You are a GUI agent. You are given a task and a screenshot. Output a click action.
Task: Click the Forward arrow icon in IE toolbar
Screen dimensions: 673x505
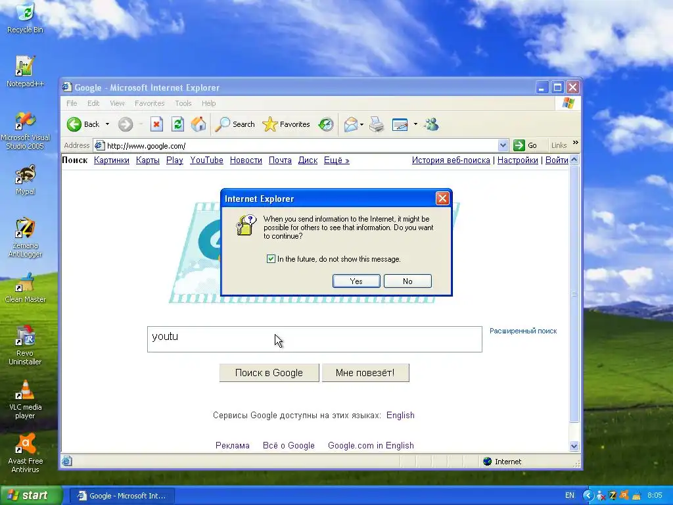(126, 124)
